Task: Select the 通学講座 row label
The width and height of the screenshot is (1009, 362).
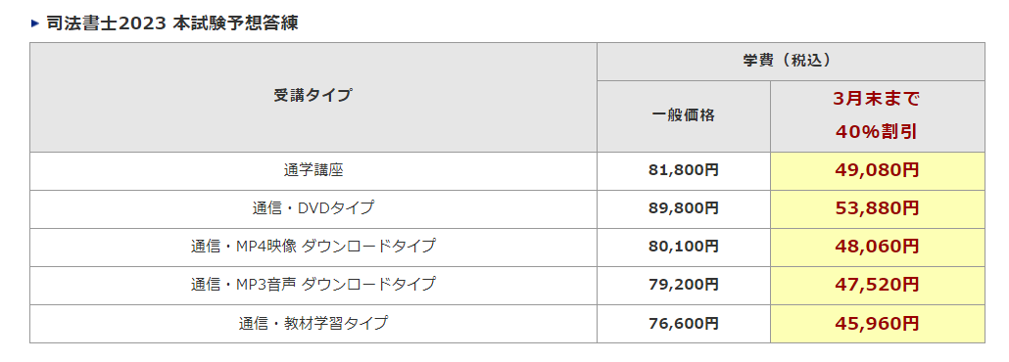Action: coord(313,171)
